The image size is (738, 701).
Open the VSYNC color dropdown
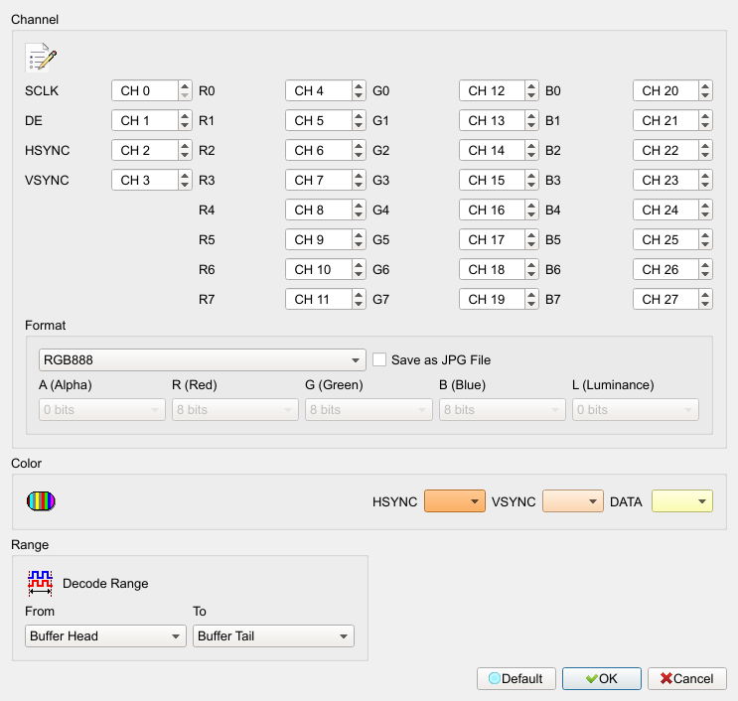pos(573,501)
